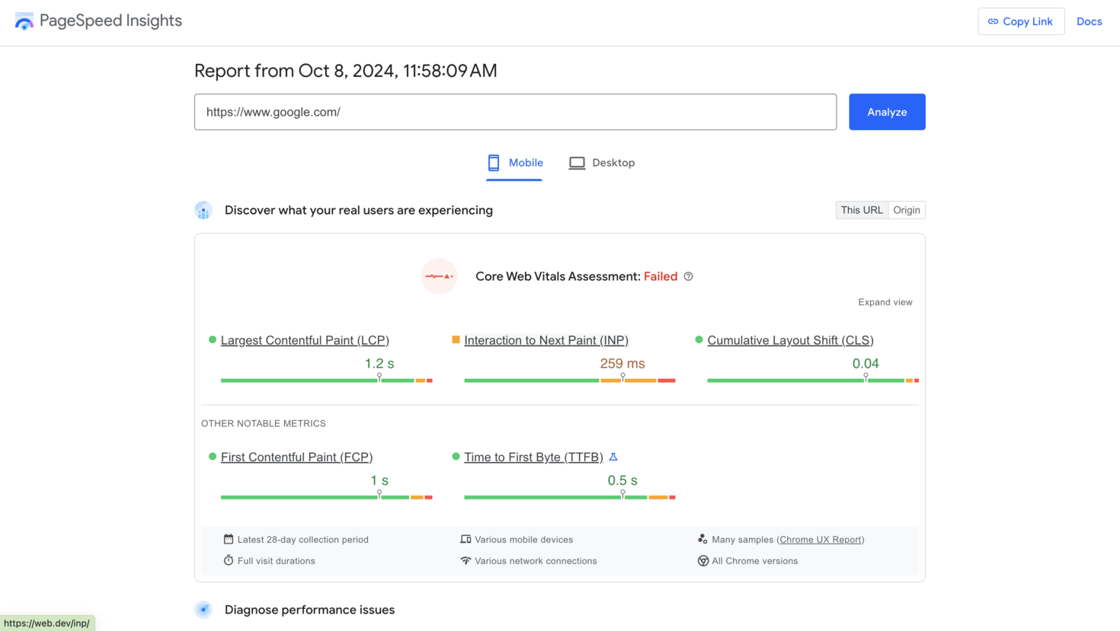Click Expand view for the assessment
Screen dimensions: 1120x631
pos(885,301)
